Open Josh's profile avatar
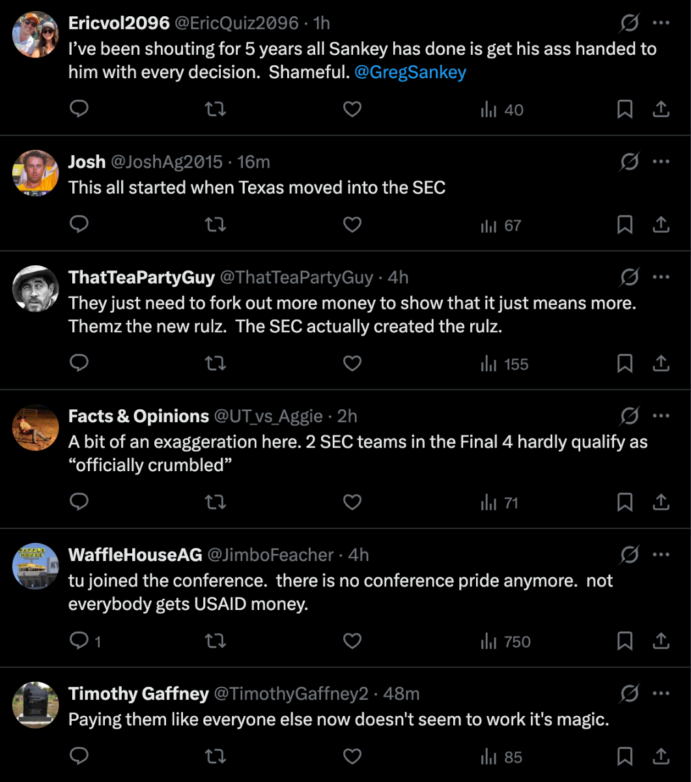 click(x=35, y=171)
